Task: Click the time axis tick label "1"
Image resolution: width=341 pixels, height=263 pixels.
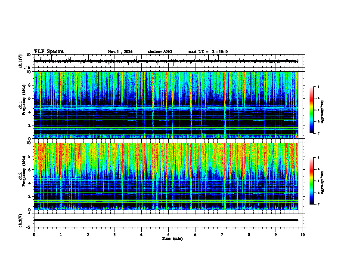Action: coord(61,235)
